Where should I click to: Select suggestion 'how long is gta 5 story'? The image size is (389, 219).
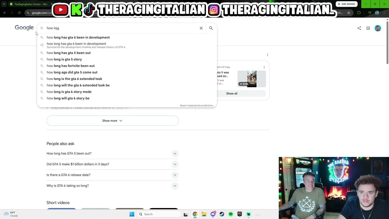pos(127,59)
